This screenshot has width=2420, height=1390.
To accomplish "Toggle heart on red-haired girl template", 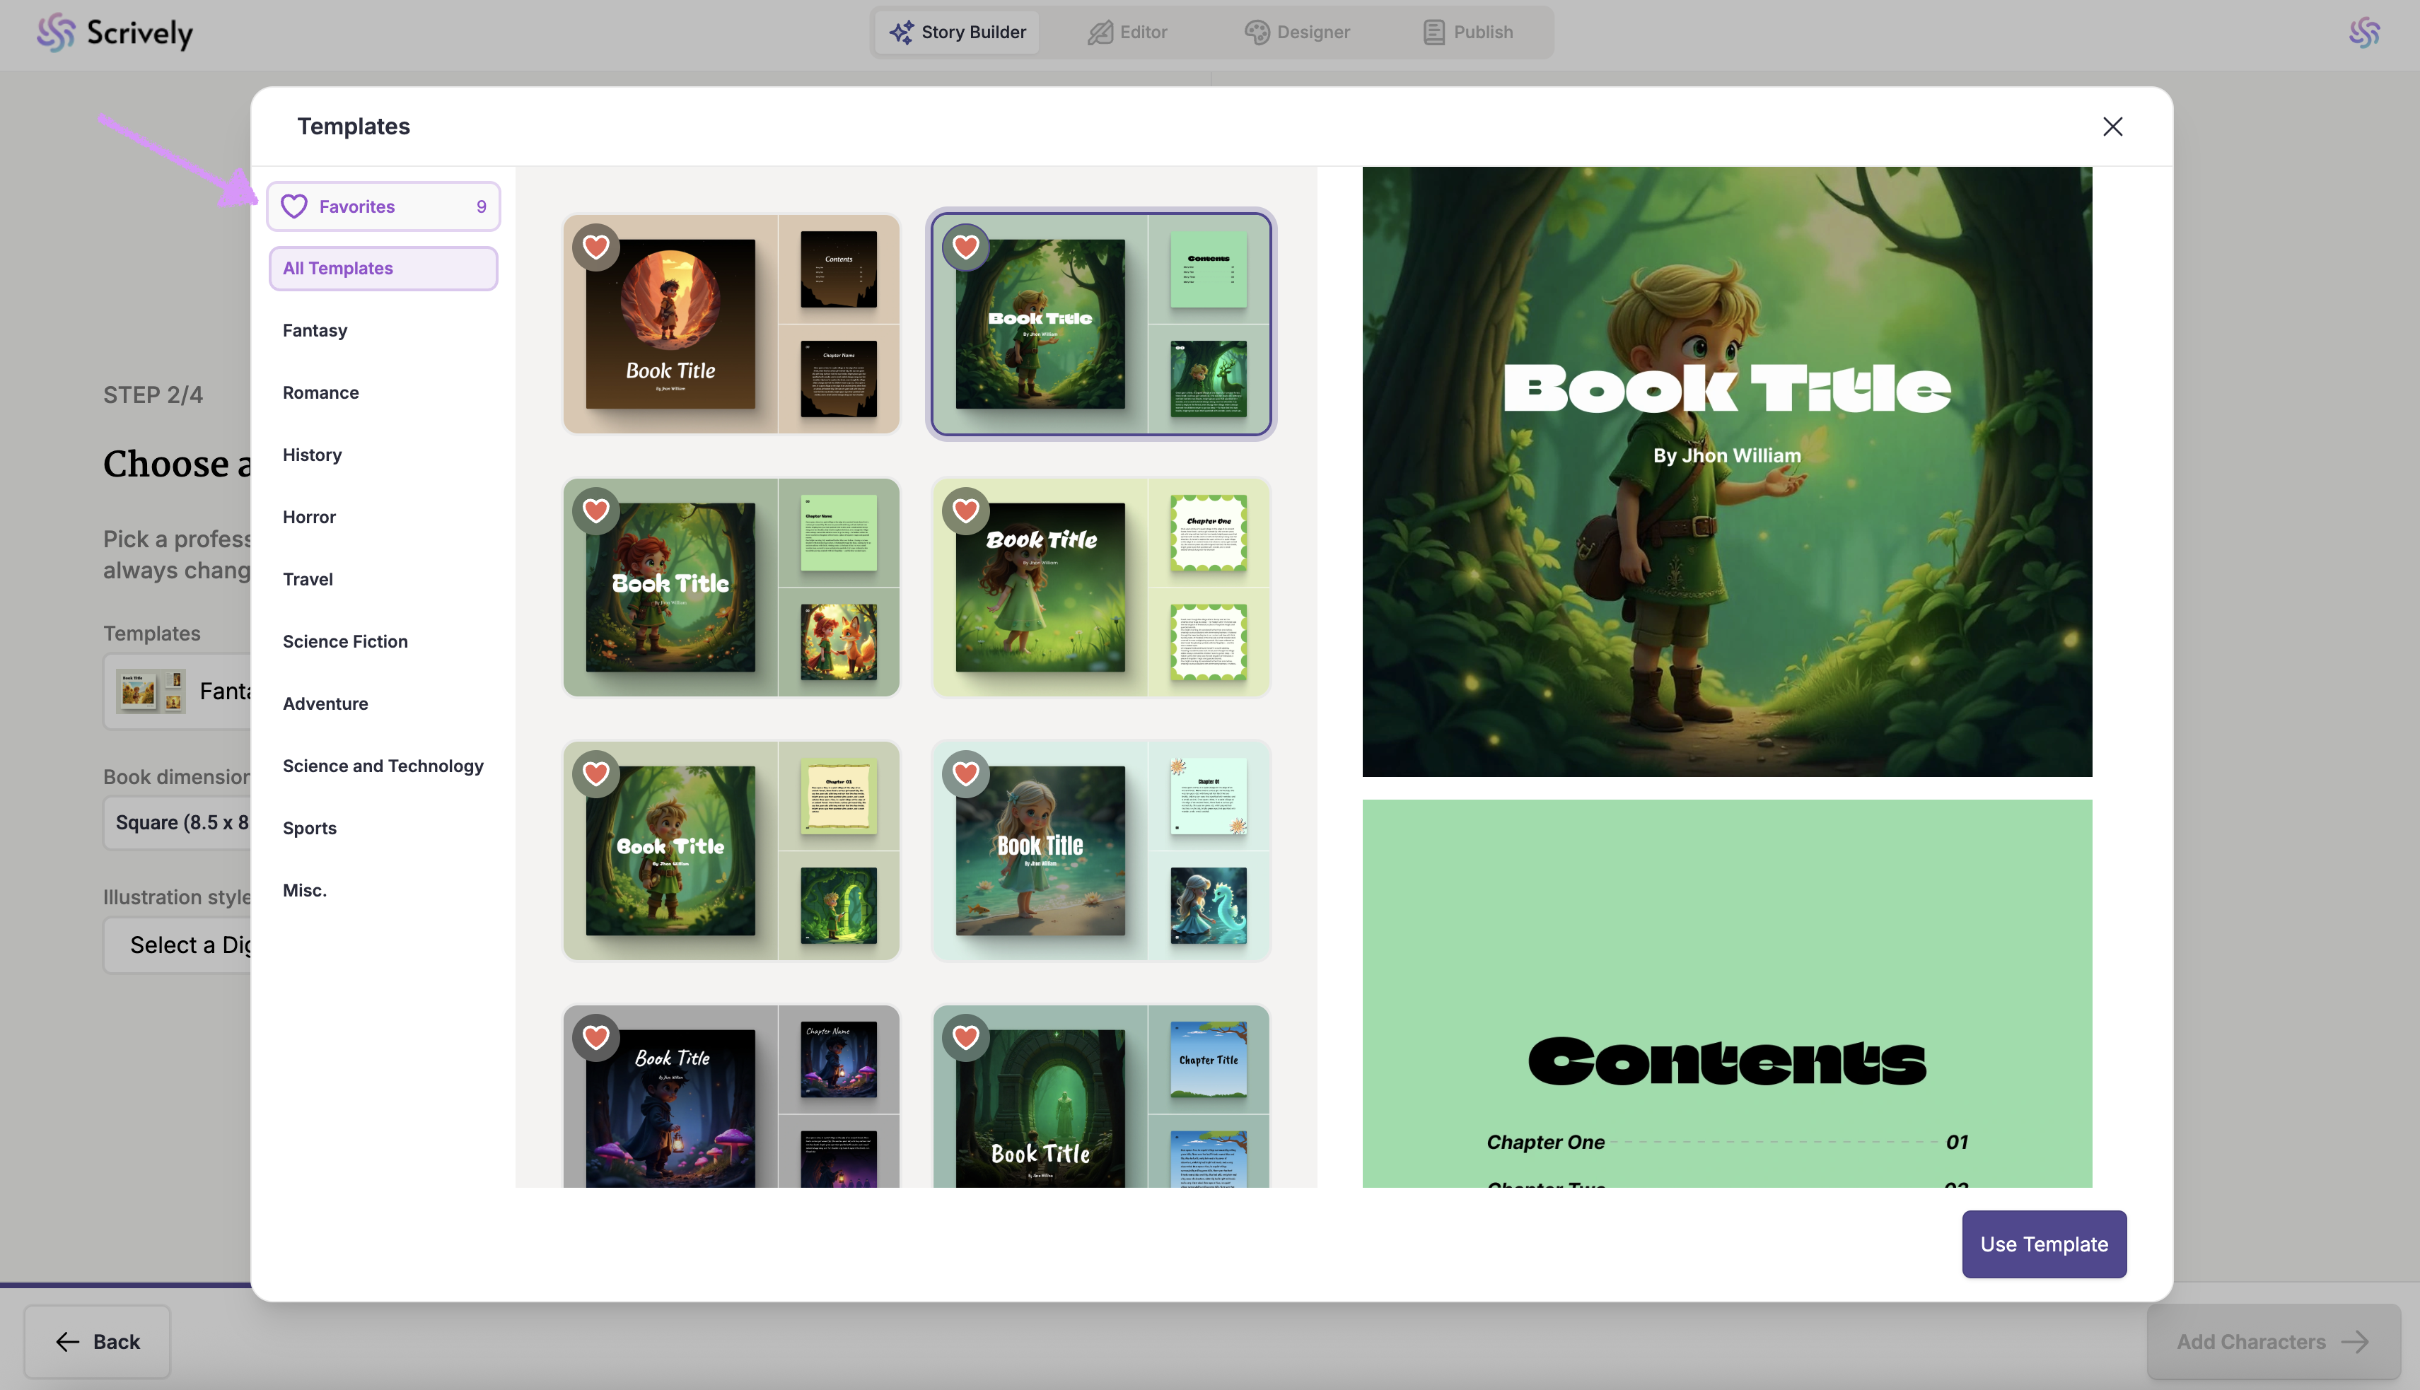I will coord(595,510).
